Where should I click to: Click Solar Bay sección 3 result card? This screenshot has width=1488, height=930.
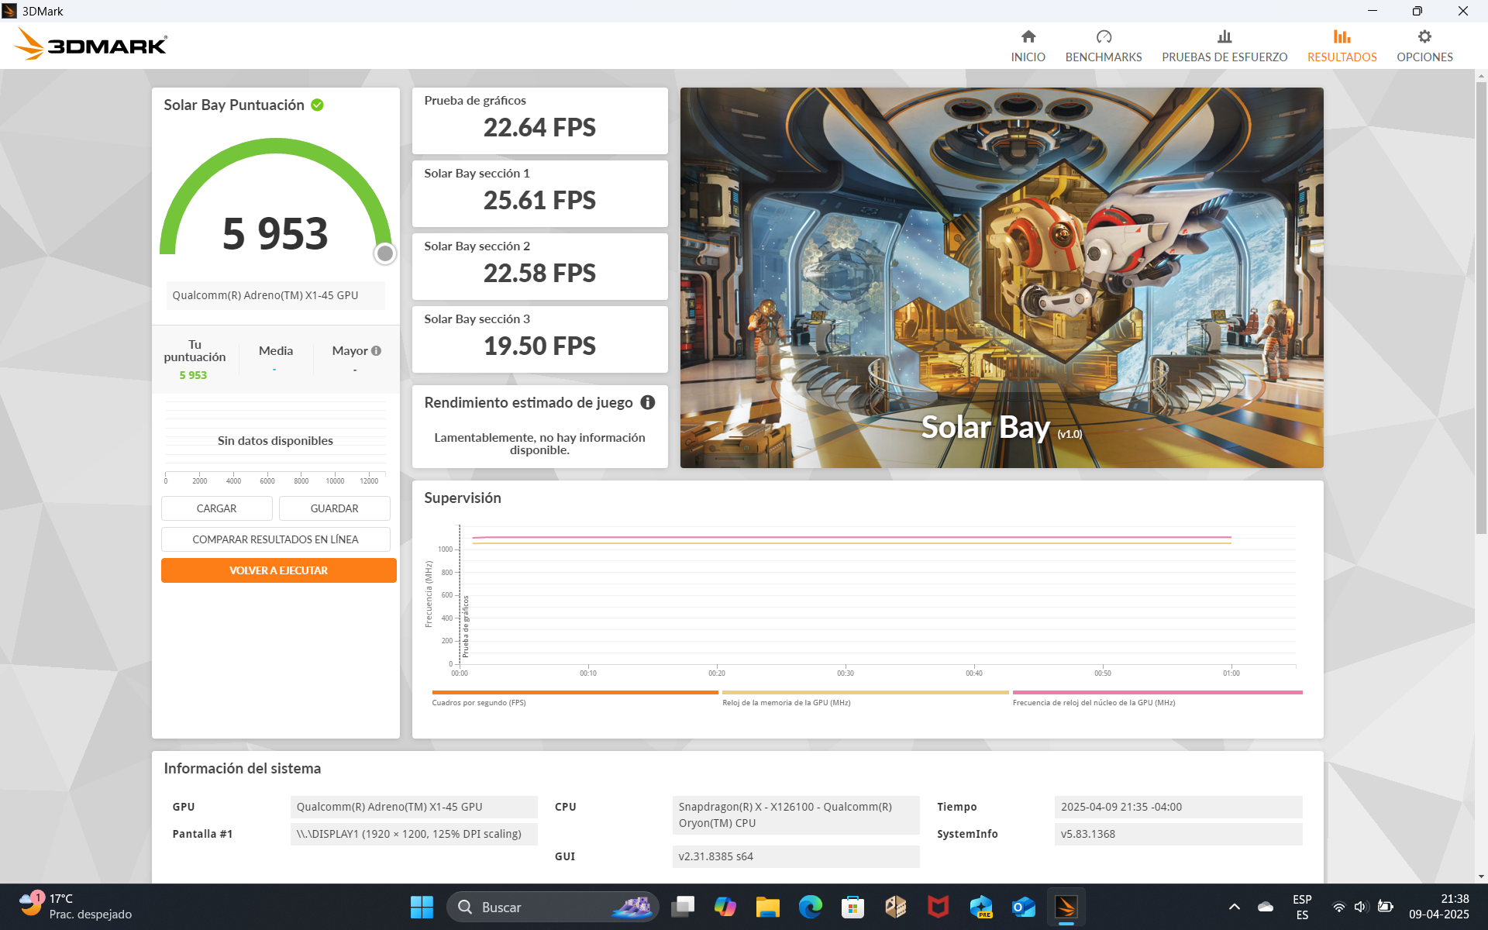coord(539,339)
